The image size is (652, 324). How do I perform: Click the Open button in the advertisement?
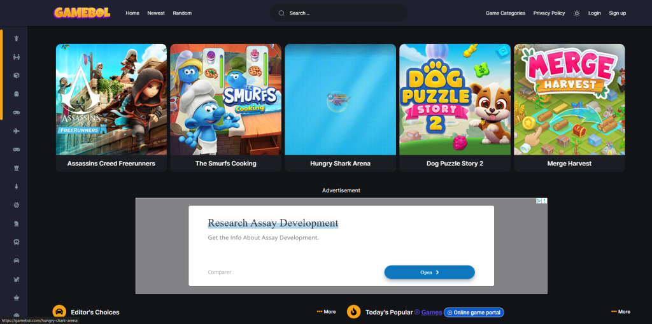[430, 272]
